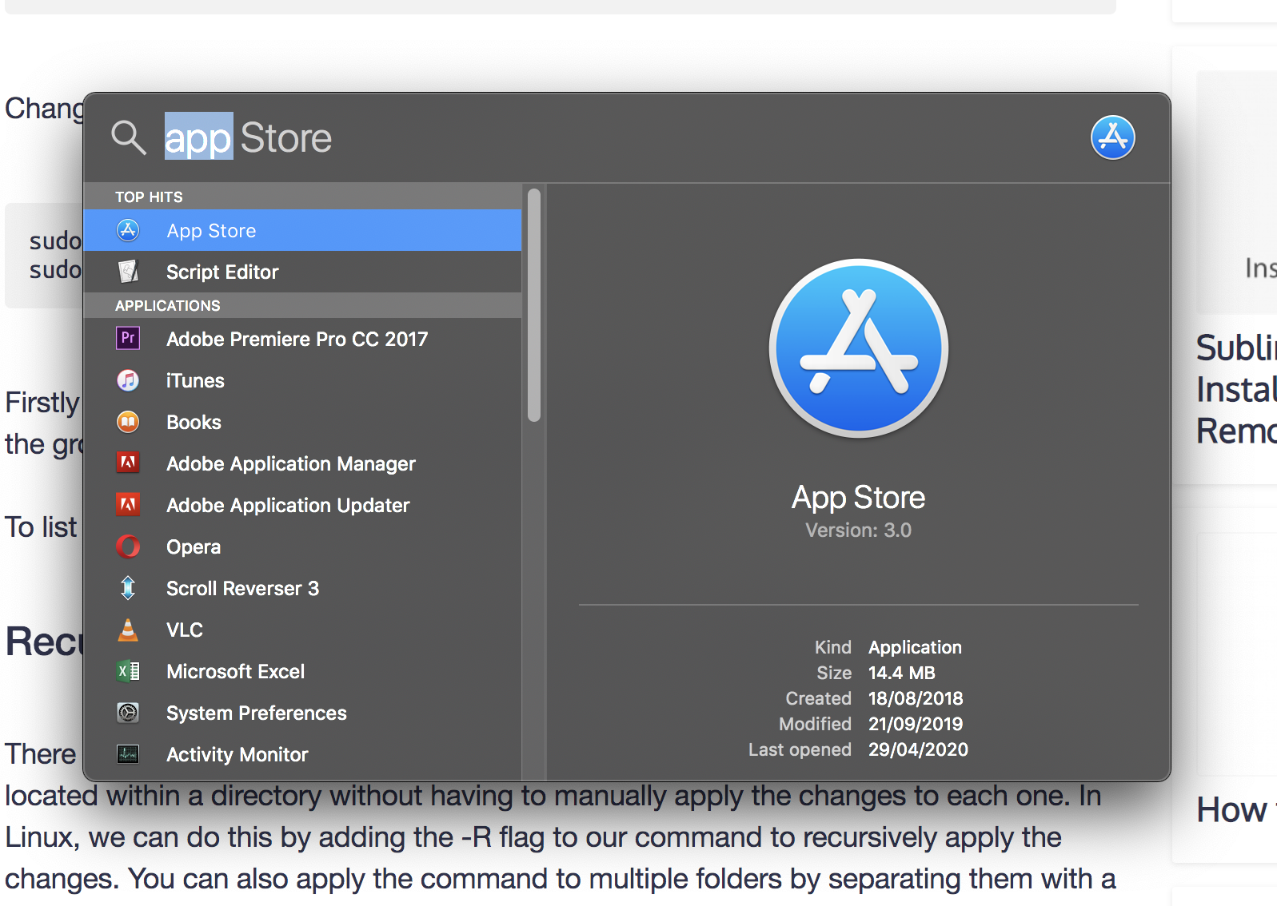Screen dimensions: 1277x906
Task: Click the Activity Monitor icon
Action: (128, 754)
